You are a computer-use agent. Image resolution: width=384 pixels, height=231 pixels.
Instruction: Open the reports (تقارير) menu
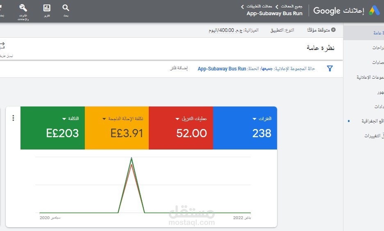[x=47, y=11]
